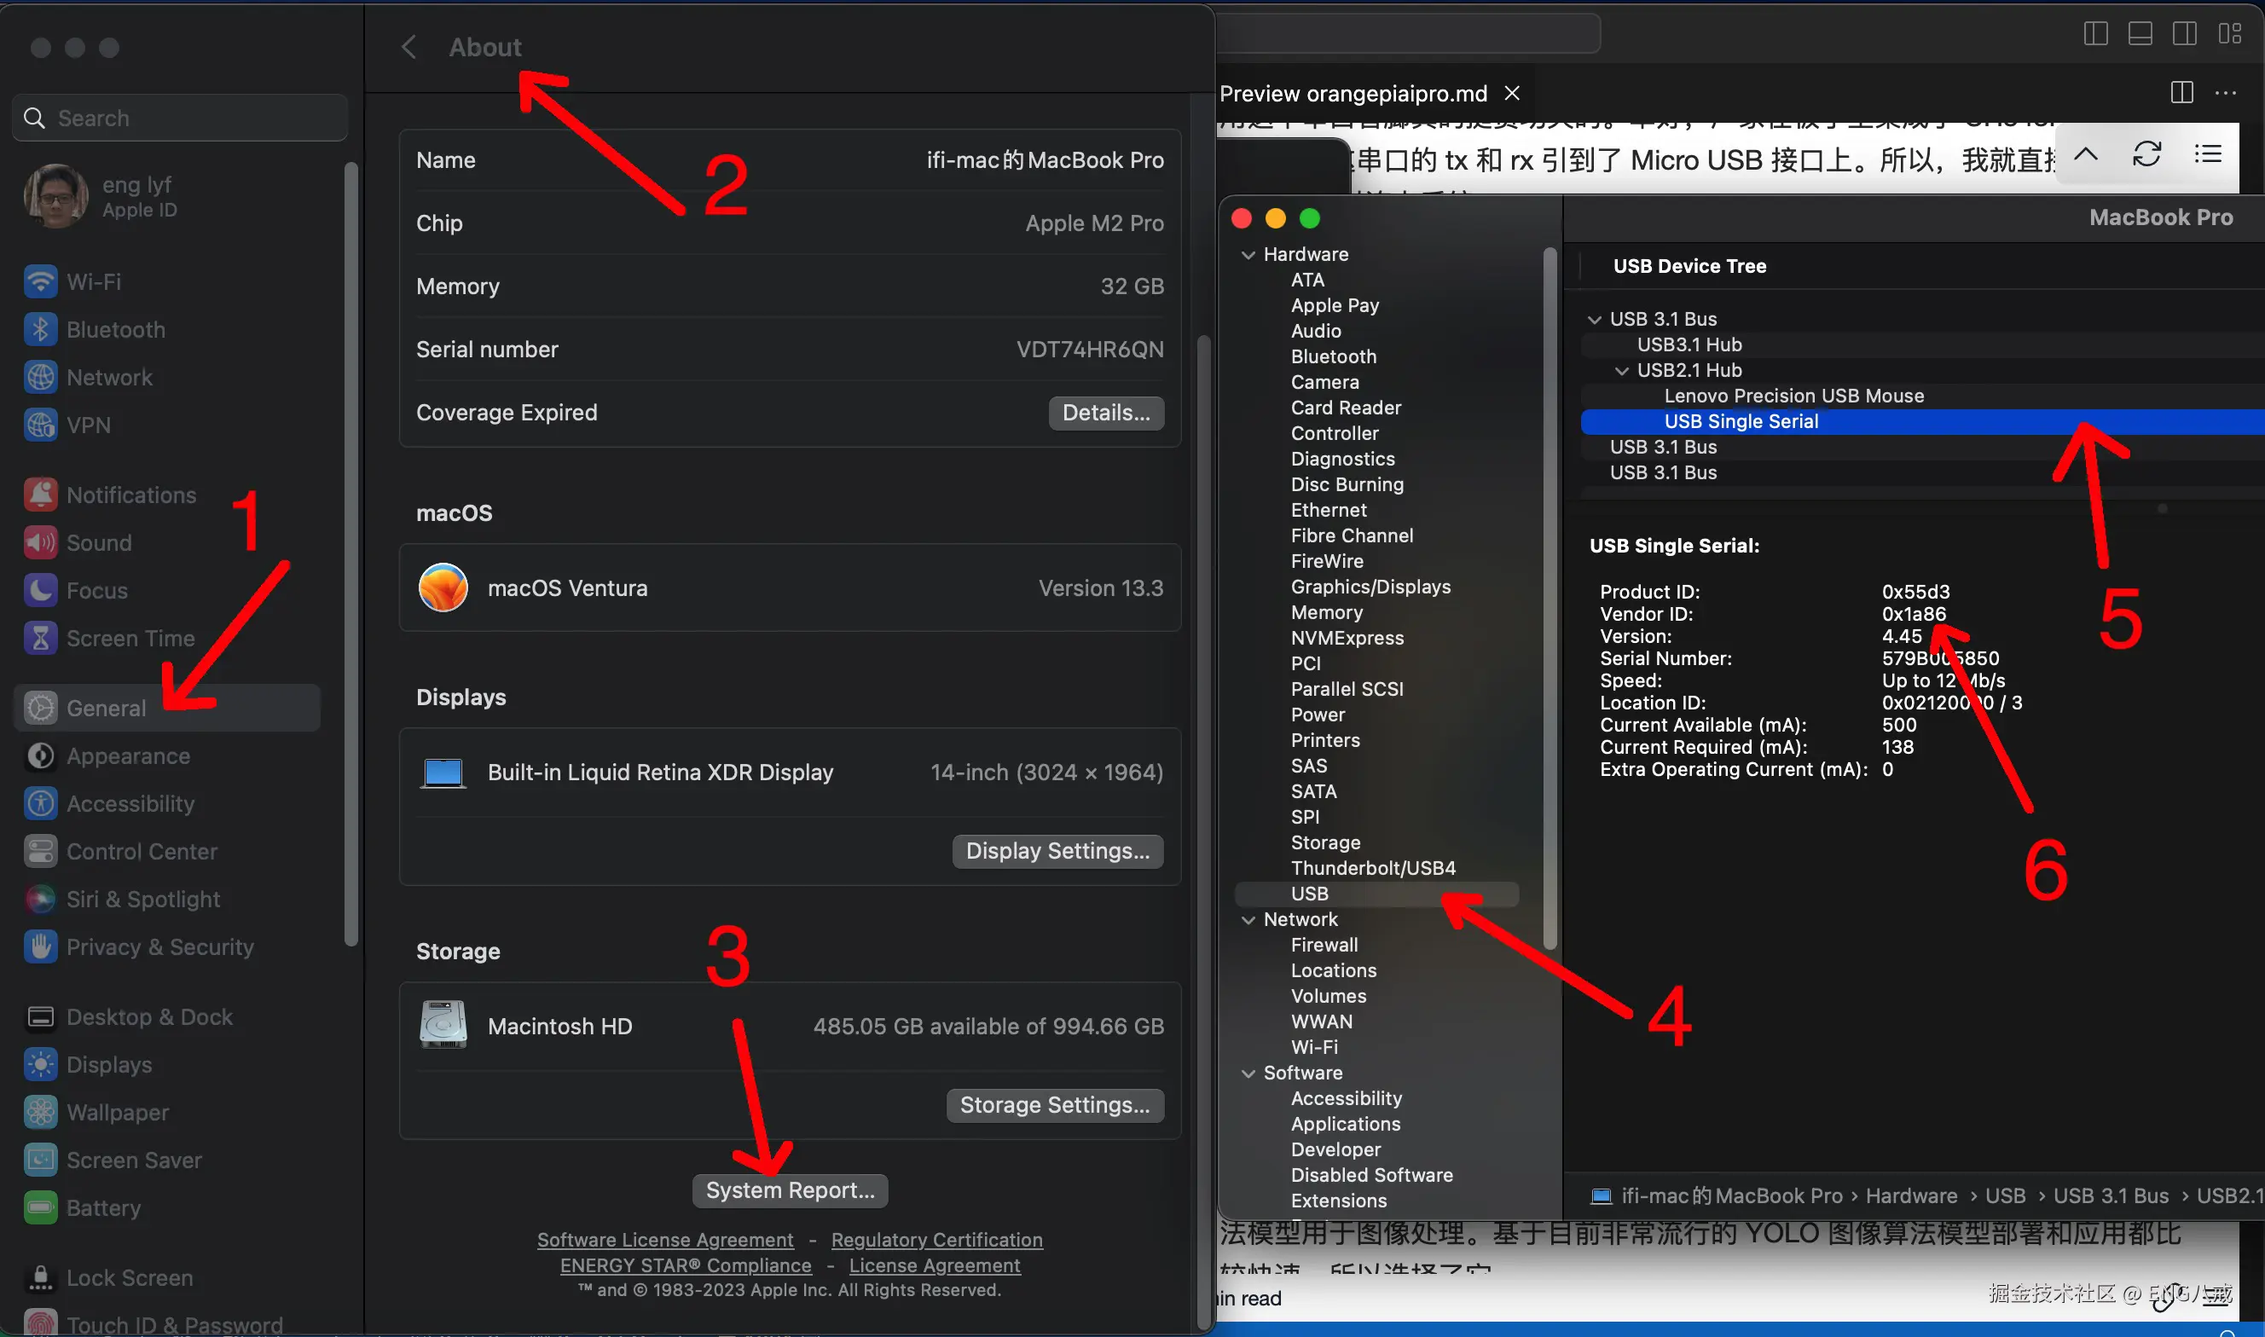2265x1337 pixels.
Task: Open the outline list icon in preview
Action: click(x=2206, y=155)
